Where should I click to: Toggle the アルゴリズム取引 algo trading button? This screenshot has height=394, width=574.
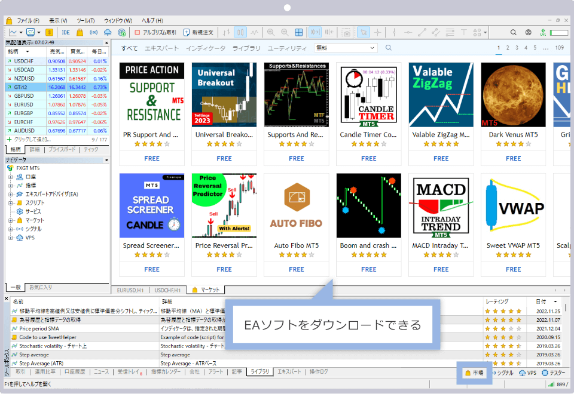tap(155, 32)
